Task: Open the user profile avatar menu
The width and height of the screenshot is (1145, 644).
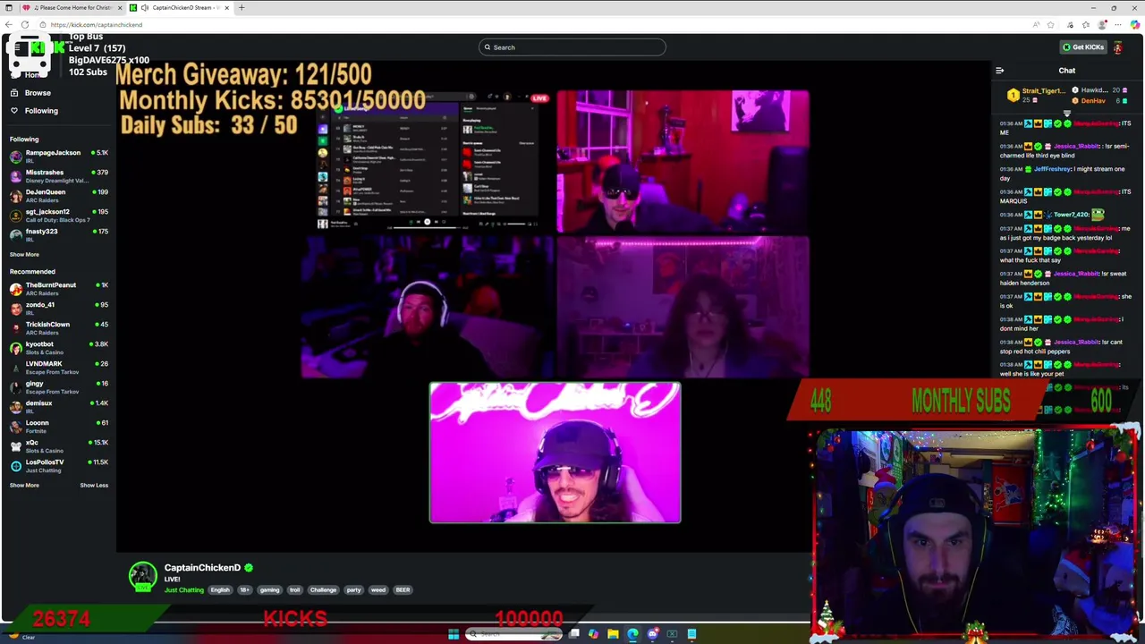Action: 1117,47
